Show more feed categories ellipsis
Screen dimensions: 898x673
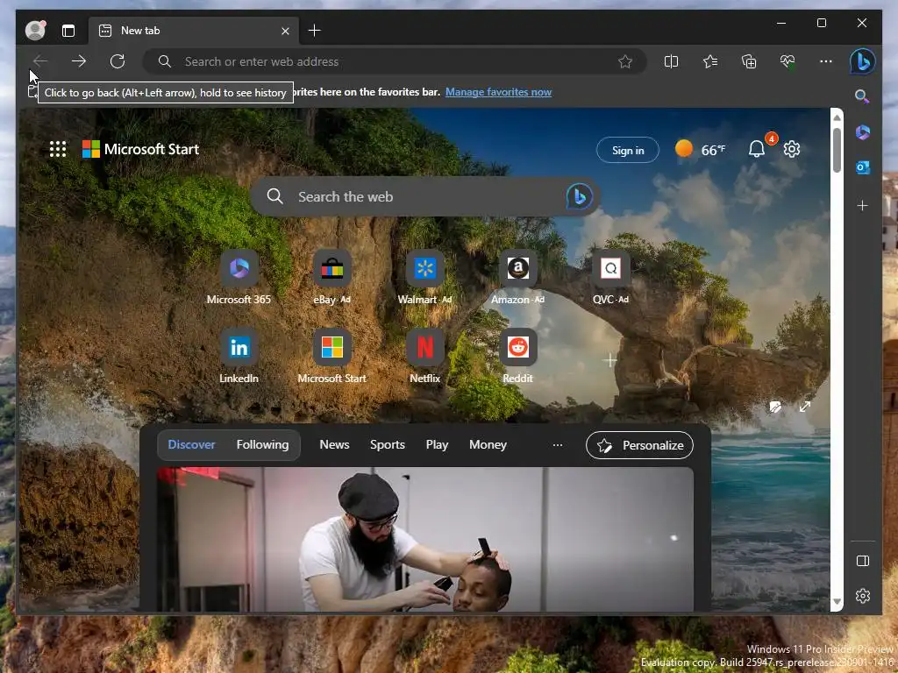click(557, 444)
